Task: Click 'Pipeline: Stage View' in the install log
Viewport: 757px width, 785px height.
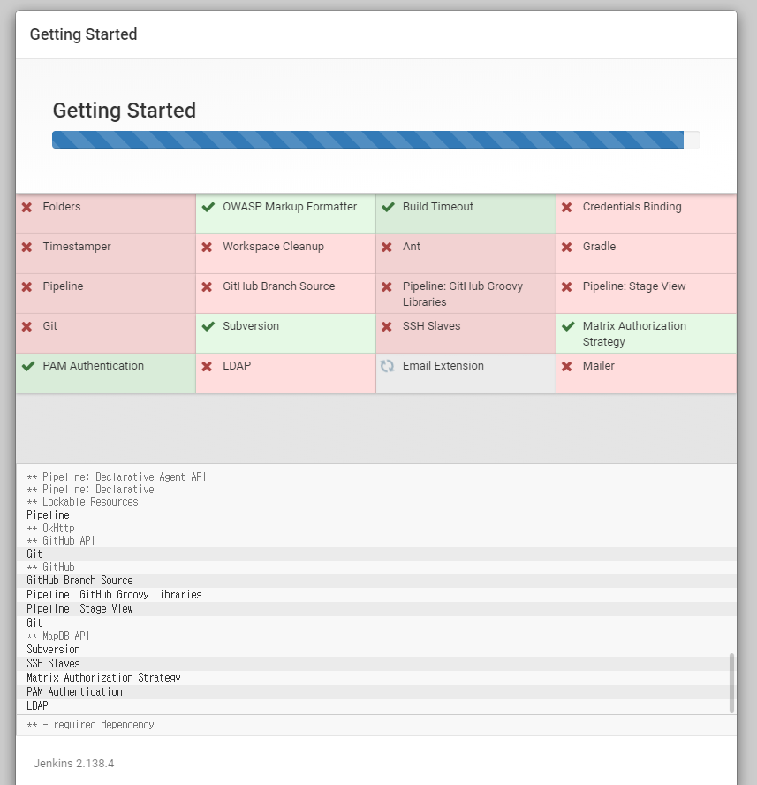Action: [x=80, y=609]
